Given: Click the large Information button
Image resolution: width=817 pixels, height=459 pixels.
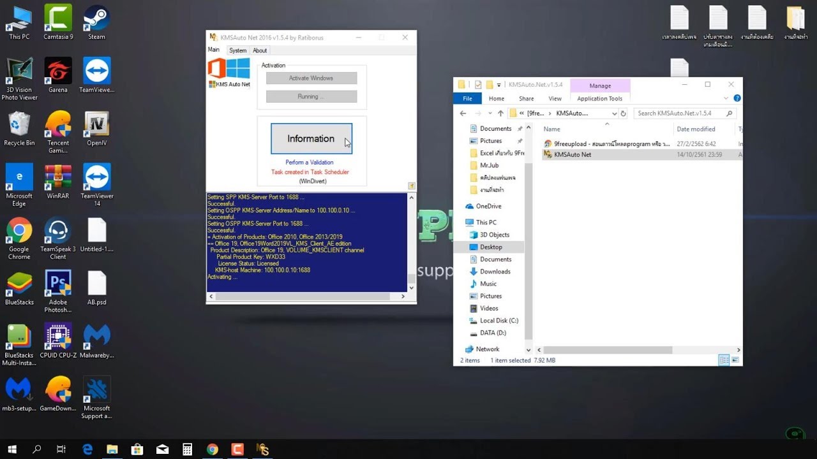Looking at the screenshot, I should [x=311, y=138].
